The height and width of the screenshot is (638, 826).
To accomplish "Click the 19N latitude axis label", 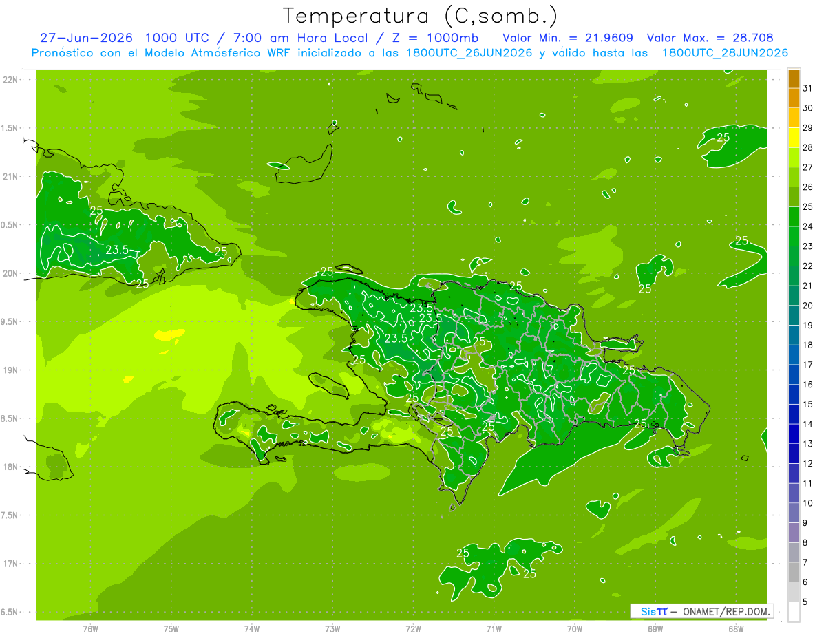I will (12, 370).
